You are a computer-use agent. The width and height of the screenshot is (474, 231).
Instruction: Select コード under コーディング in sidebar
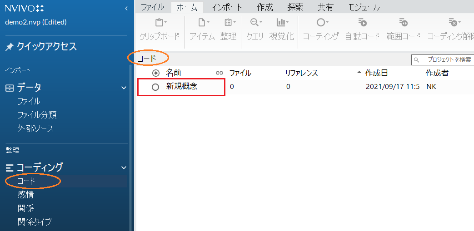click(x=26, y=181)
